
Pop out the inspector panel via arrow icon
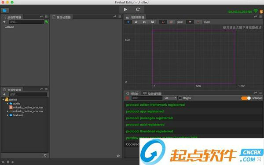[x=115, y=16]
